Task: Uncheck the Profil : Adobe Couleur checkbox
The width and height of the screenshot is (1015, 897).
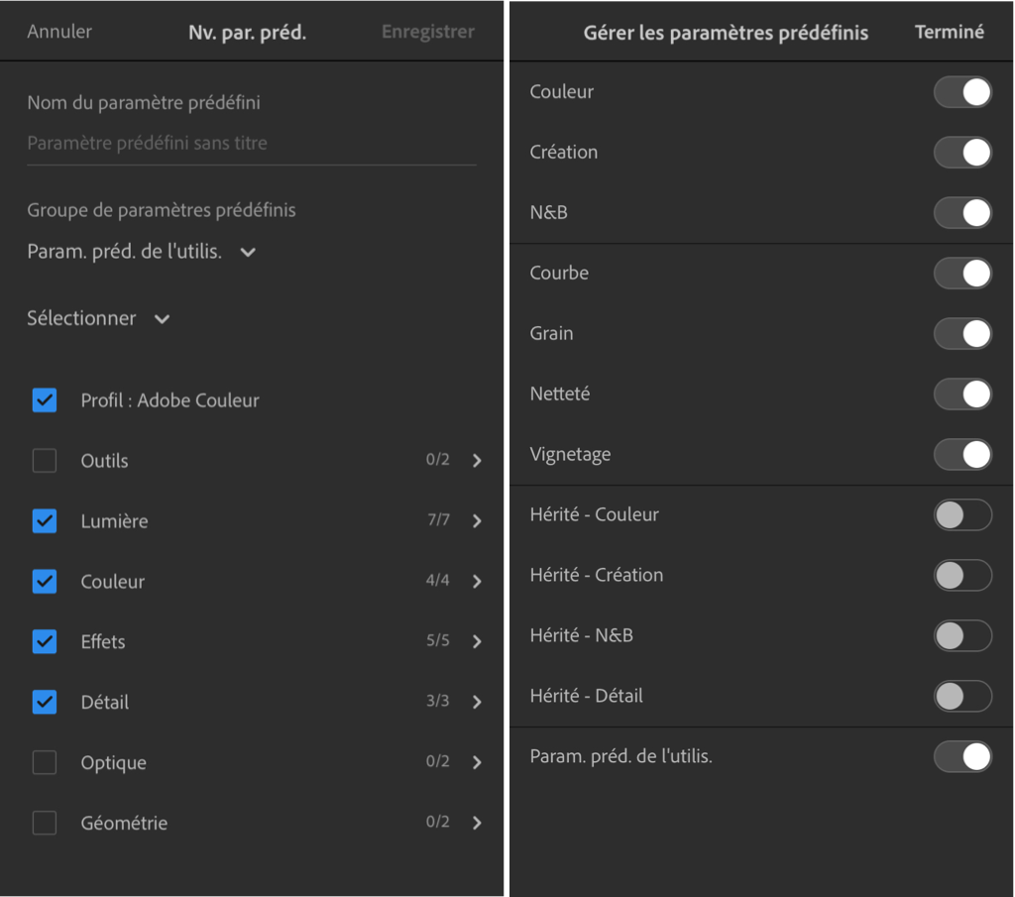Action: 45,400
